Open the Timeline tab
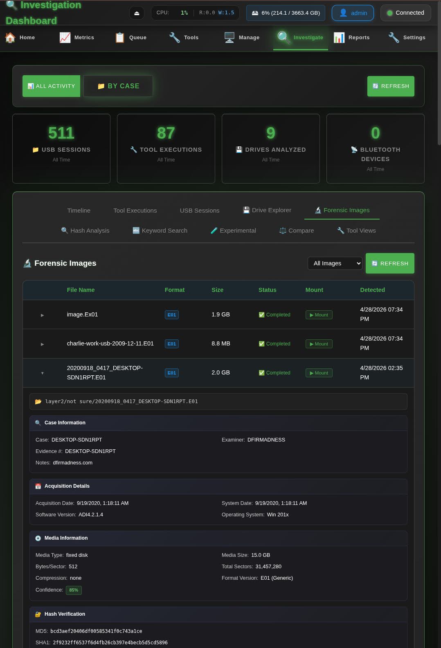This screenshot has height=648, width=441. (x=79, y=211)
